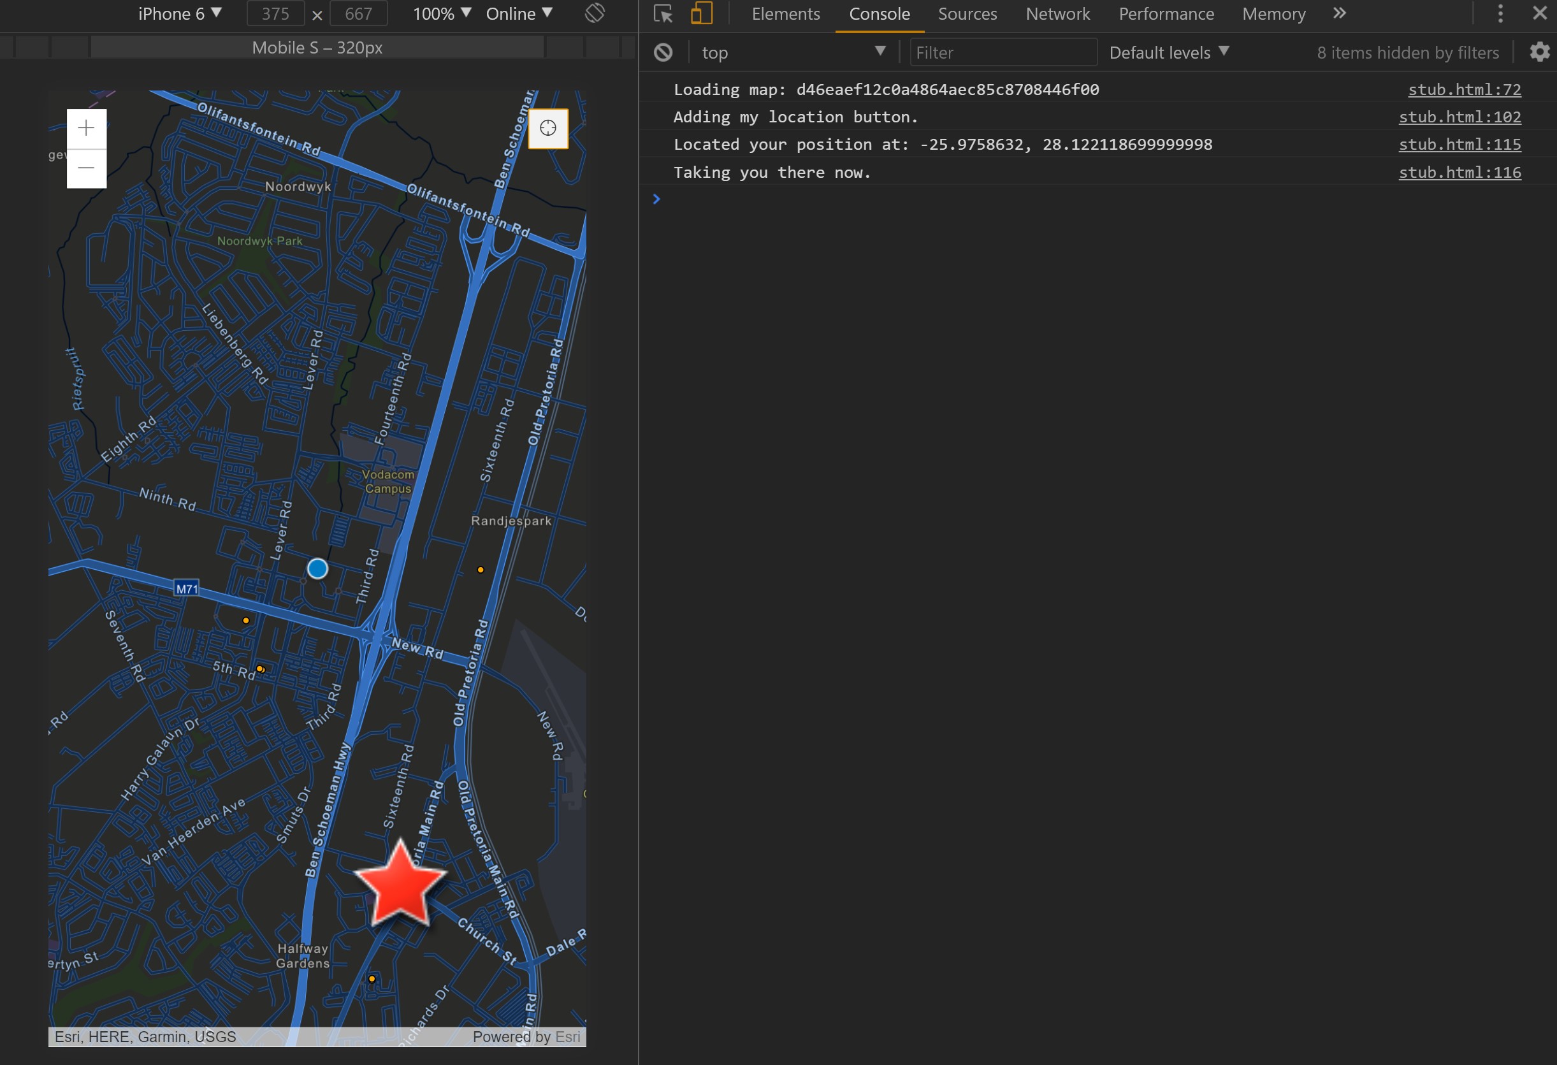Open console settings gear icon

1539,52
